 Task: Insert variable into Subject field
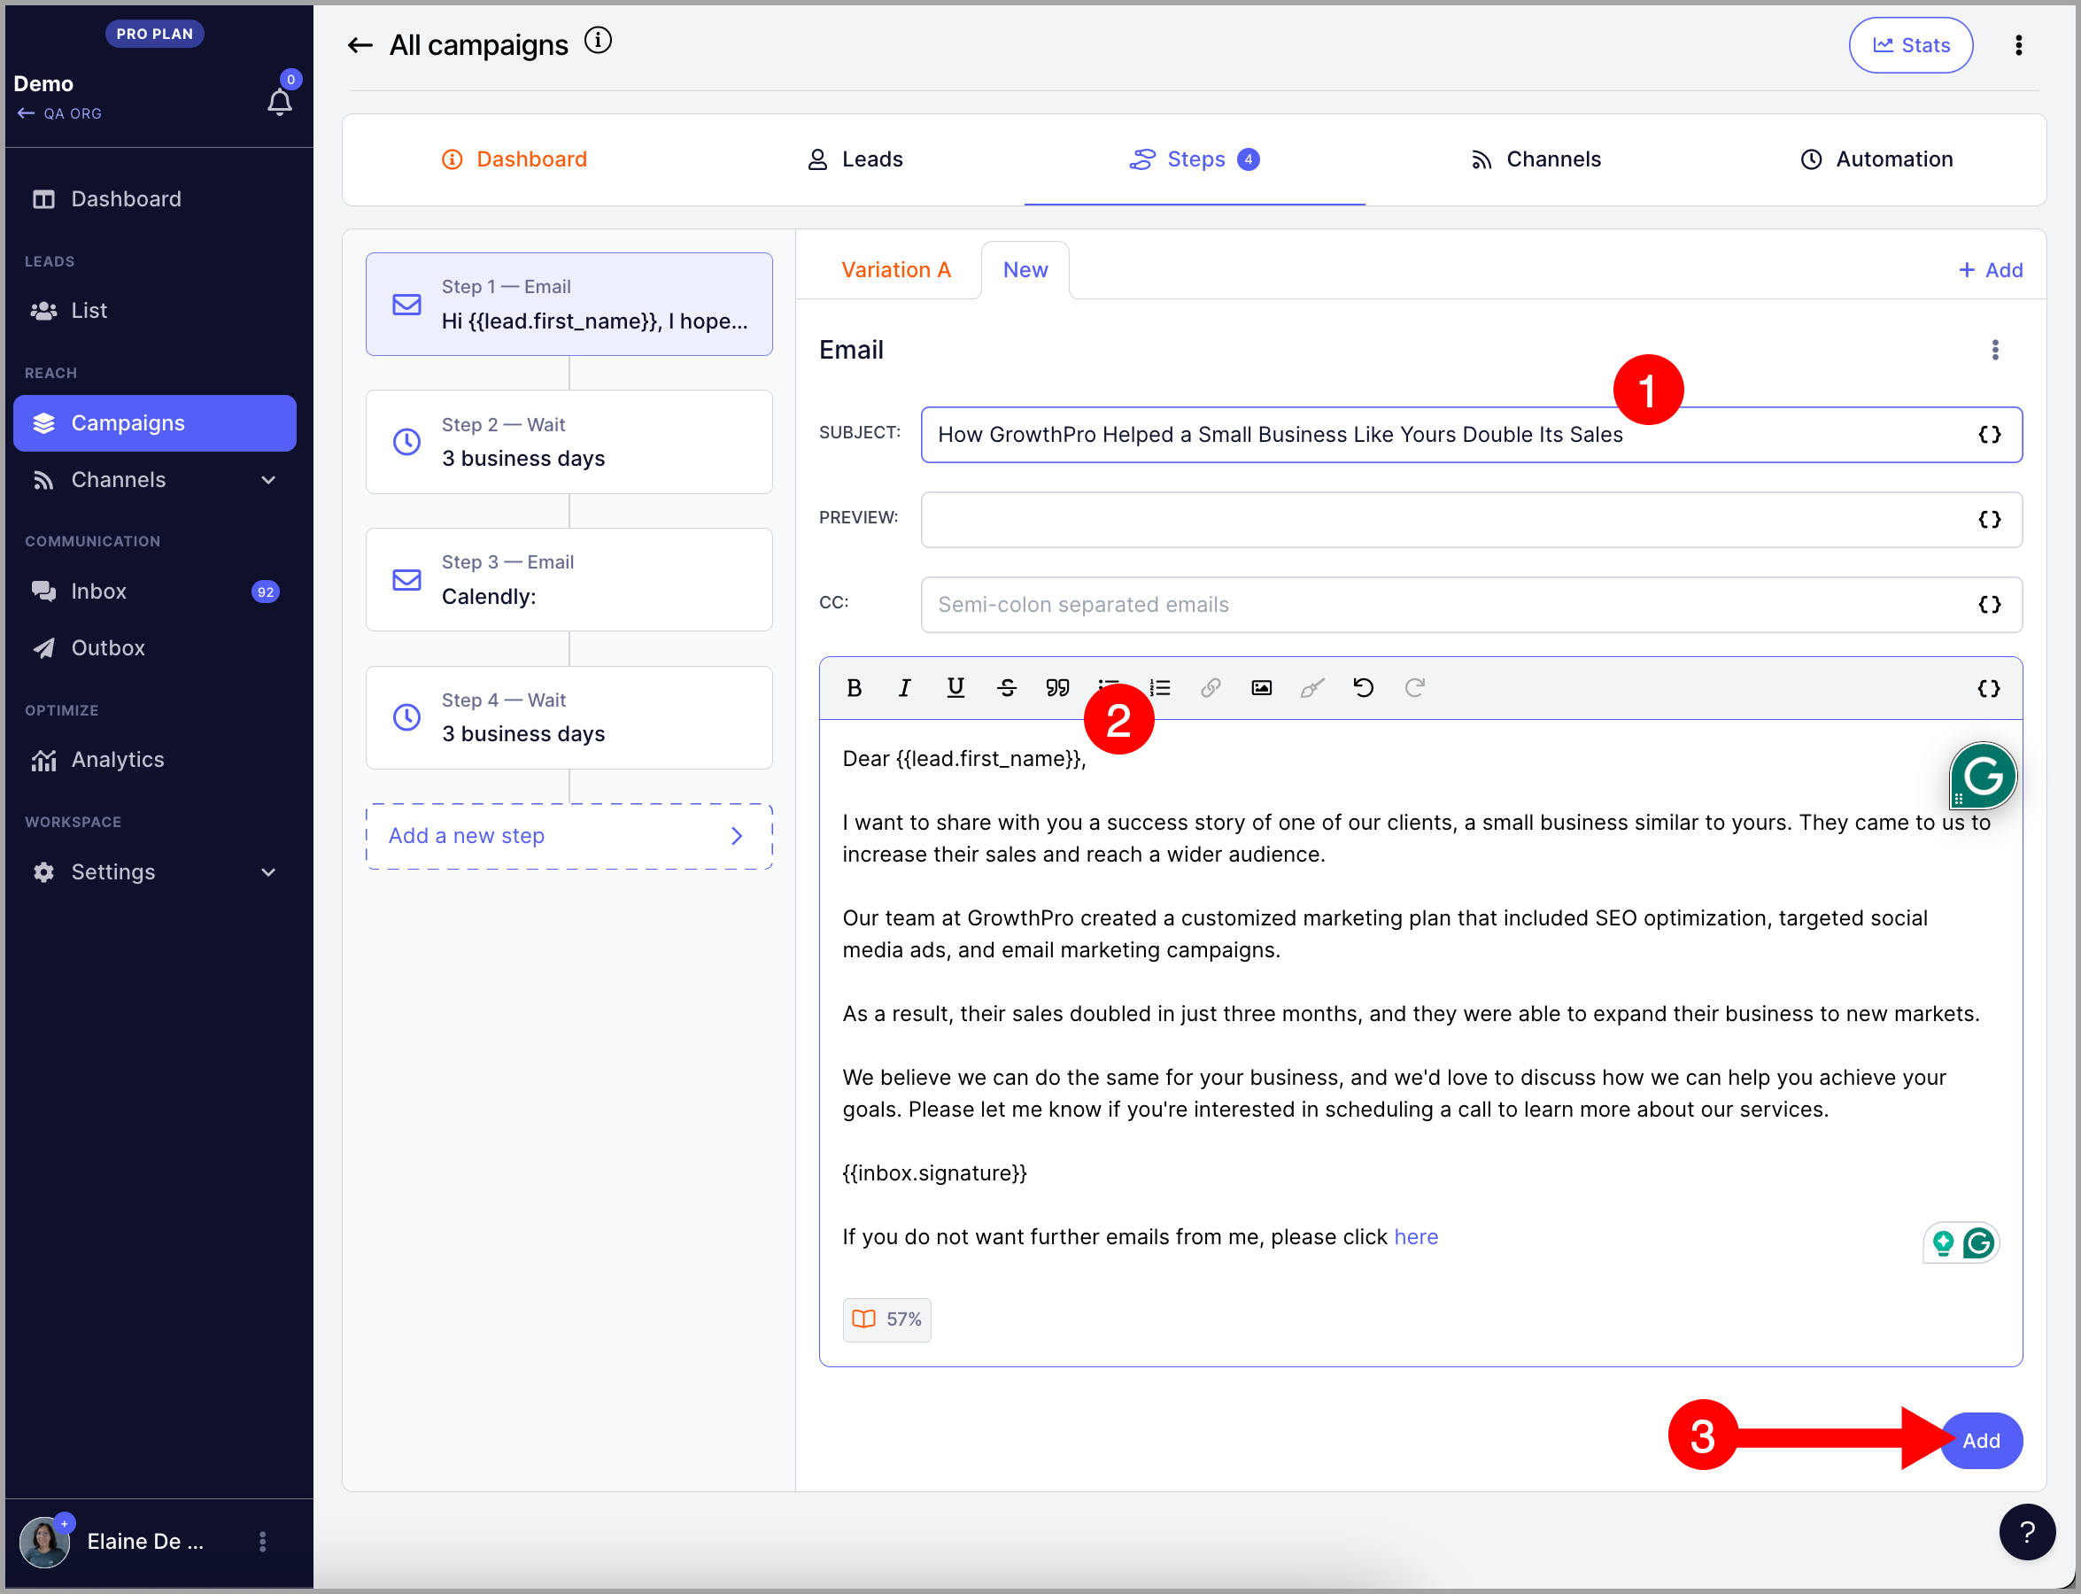(1990, 435)
